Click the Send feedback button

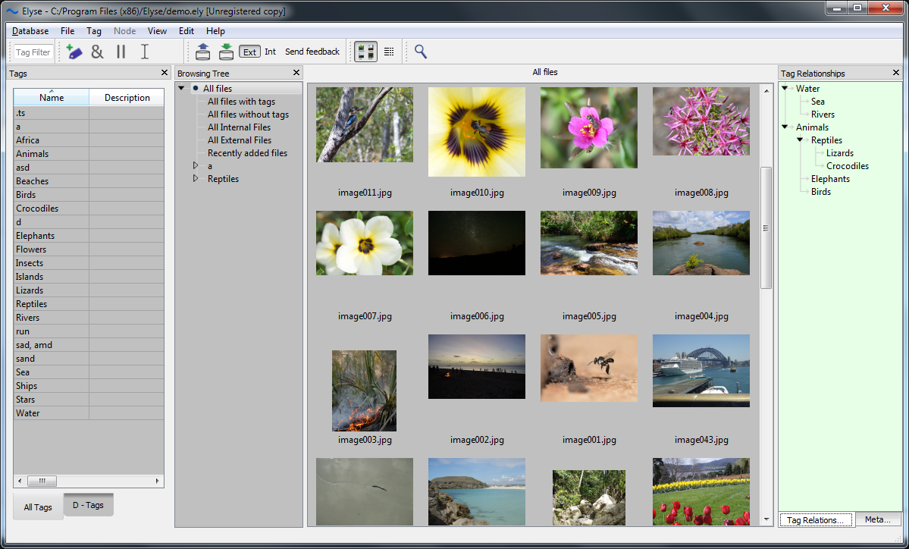[312, 52]
